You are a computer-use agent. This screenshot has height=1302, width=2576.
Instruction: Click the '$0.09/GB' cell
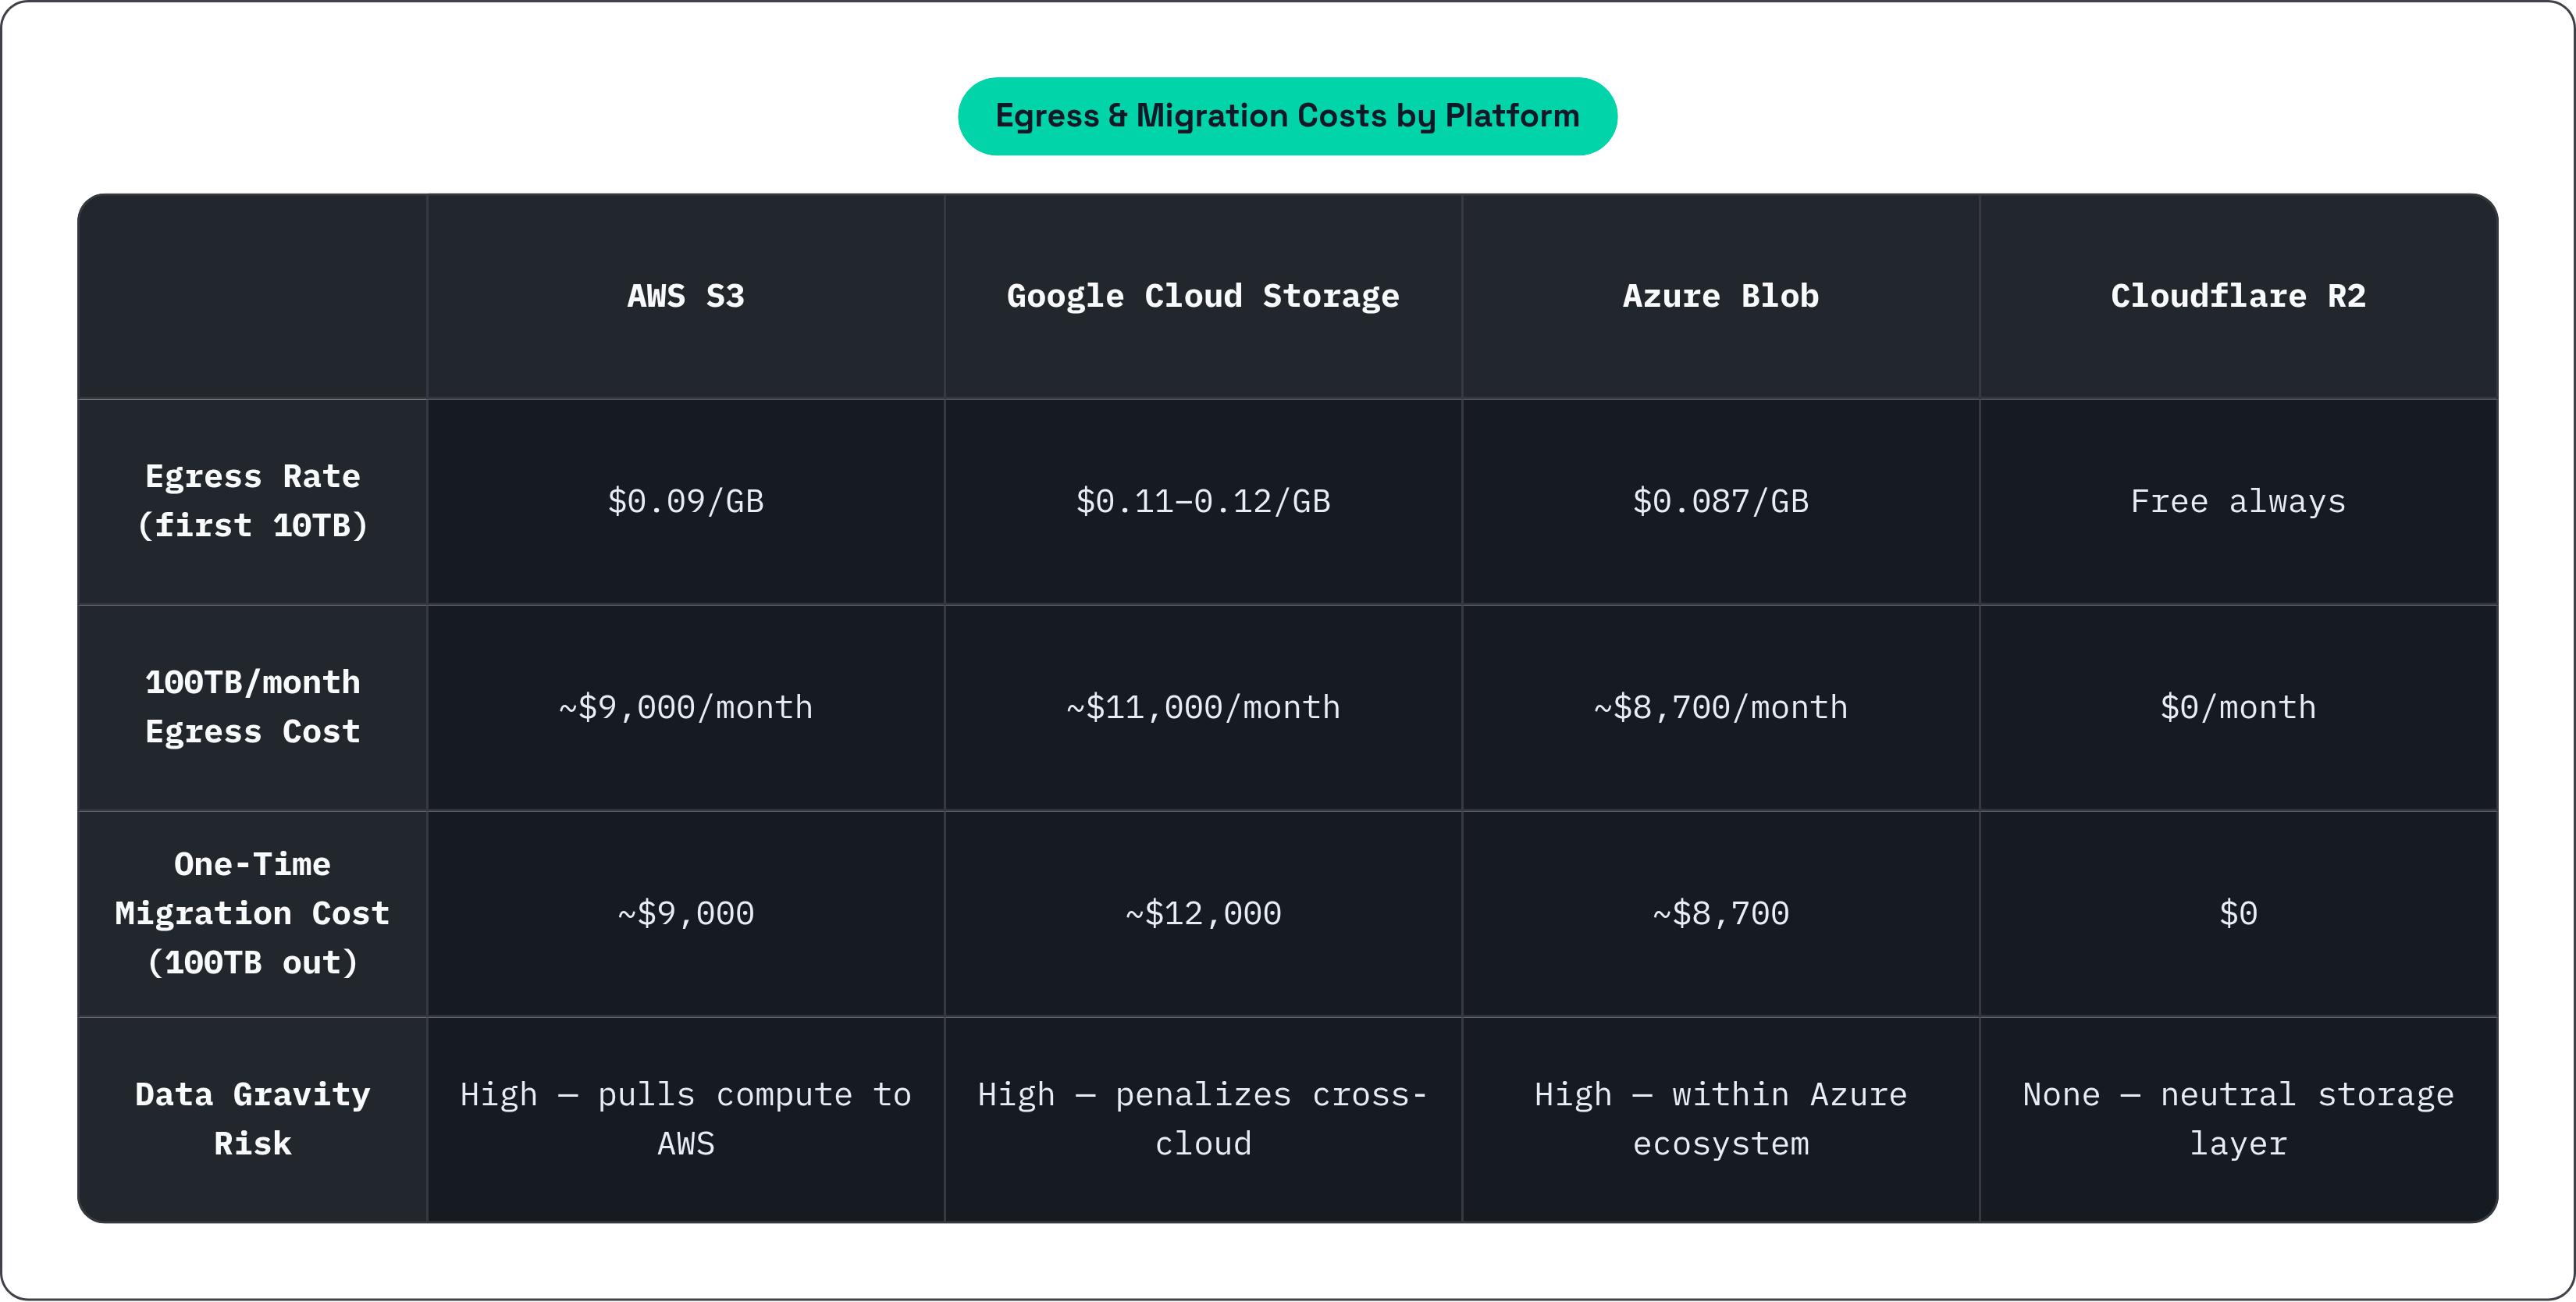click(686, 501)
